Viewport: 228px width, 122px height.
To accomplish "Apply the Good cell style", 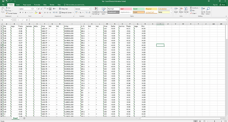I will point(138,9).
